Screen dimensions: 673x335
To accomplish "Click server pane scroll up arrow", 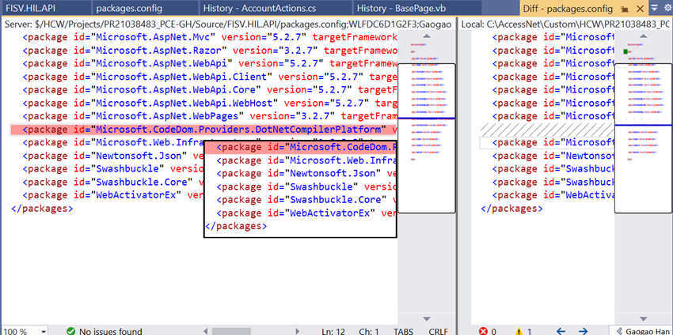I will tap(426, 37).
